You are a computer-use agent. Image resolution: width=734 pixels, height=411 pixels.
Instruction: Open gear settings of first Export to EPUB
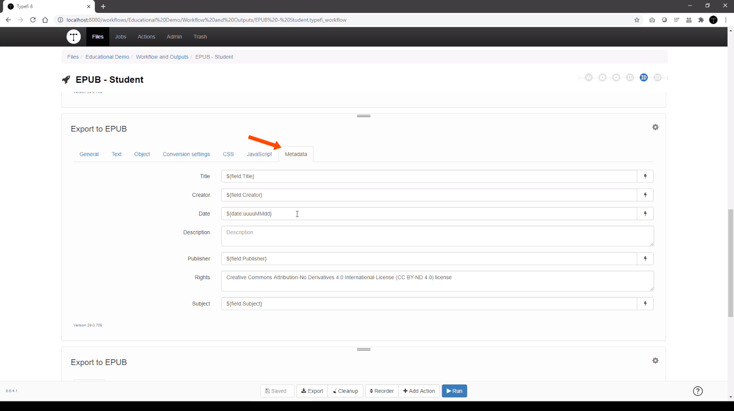pyautogui.click(x=656, y=127)
